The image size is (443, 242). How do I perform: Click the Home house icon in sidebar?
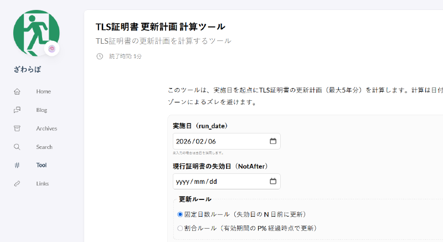17,91
